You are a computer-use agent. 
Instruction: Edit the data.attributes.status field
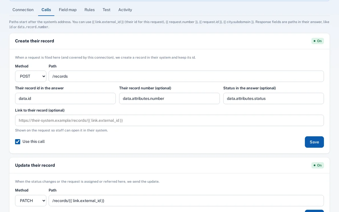point(274,98)
